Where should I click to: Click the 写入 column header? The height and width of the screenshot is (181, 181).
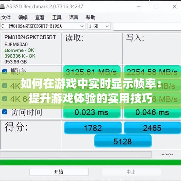click(135, 38)
